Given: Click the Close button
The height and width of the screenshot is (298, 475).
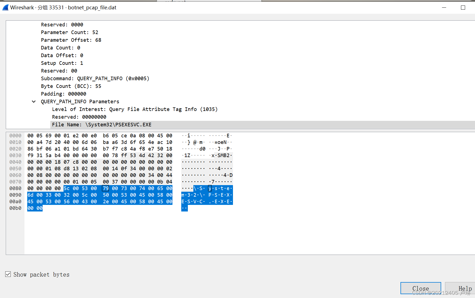Looking at the screenshot, I should (421, 288).
